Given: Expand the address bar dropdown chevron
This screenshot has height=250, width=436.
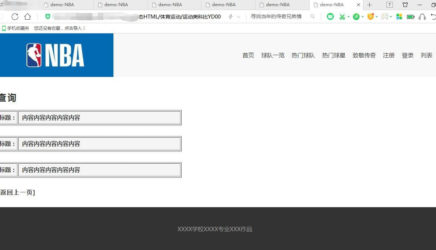Looking at the screenshot, I should 238,17.
